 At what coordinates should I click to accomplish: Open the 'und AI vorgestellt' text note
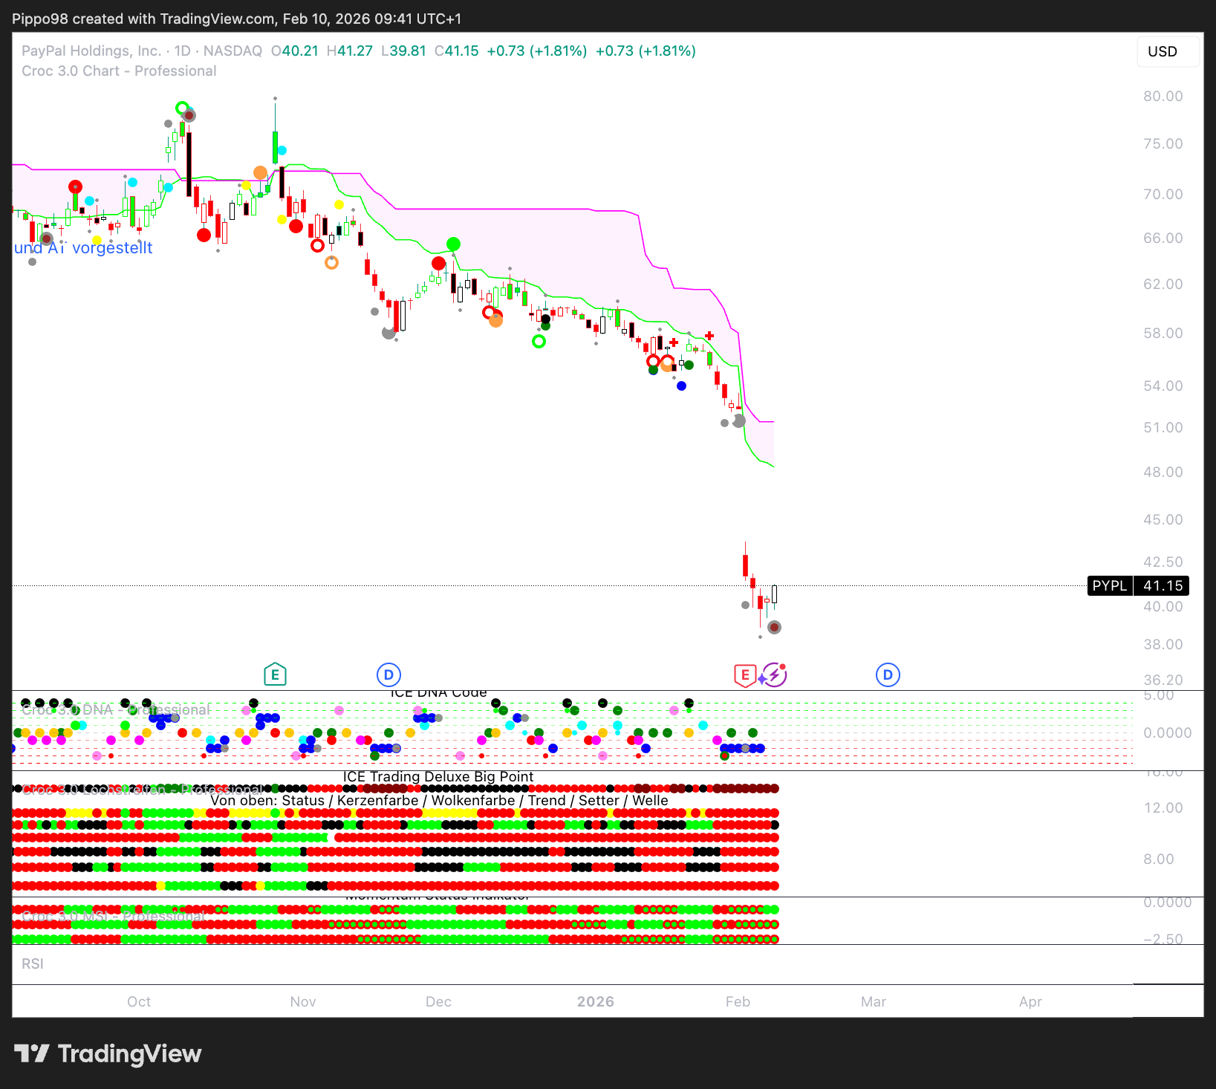[83, 248]
